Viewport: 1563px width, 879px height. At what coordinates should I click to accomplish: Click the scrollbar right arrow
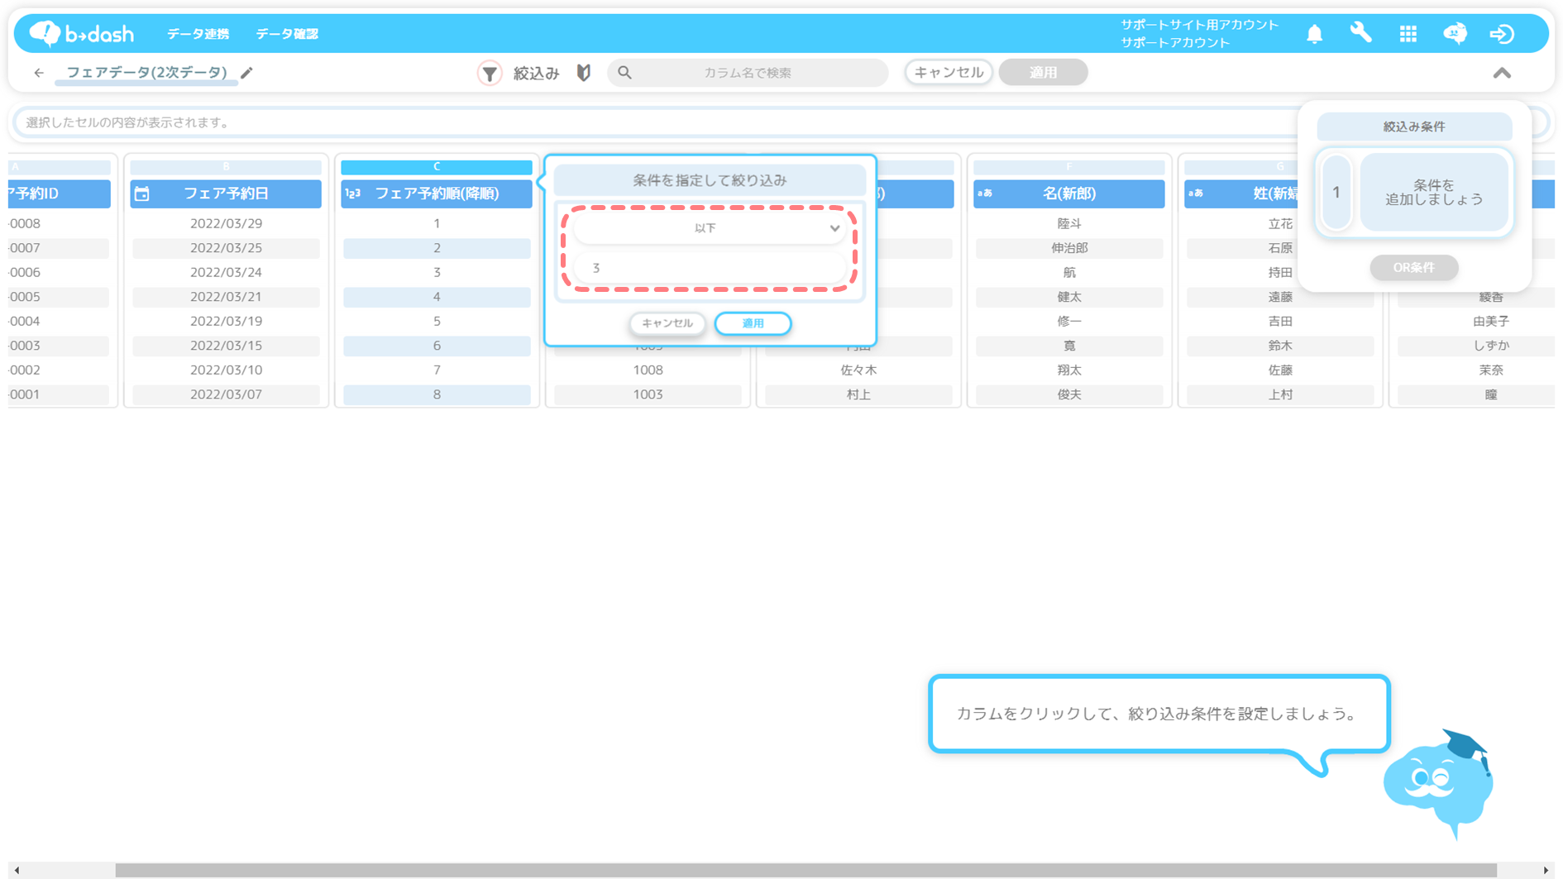tap(1545, 870)
